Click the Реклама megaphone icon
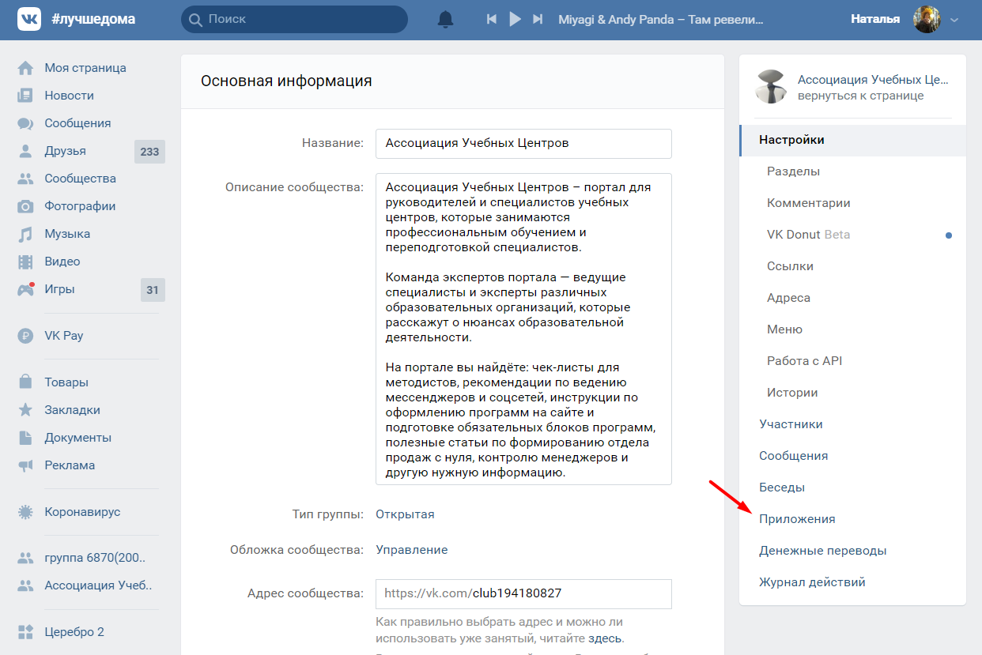 [26, 465]
